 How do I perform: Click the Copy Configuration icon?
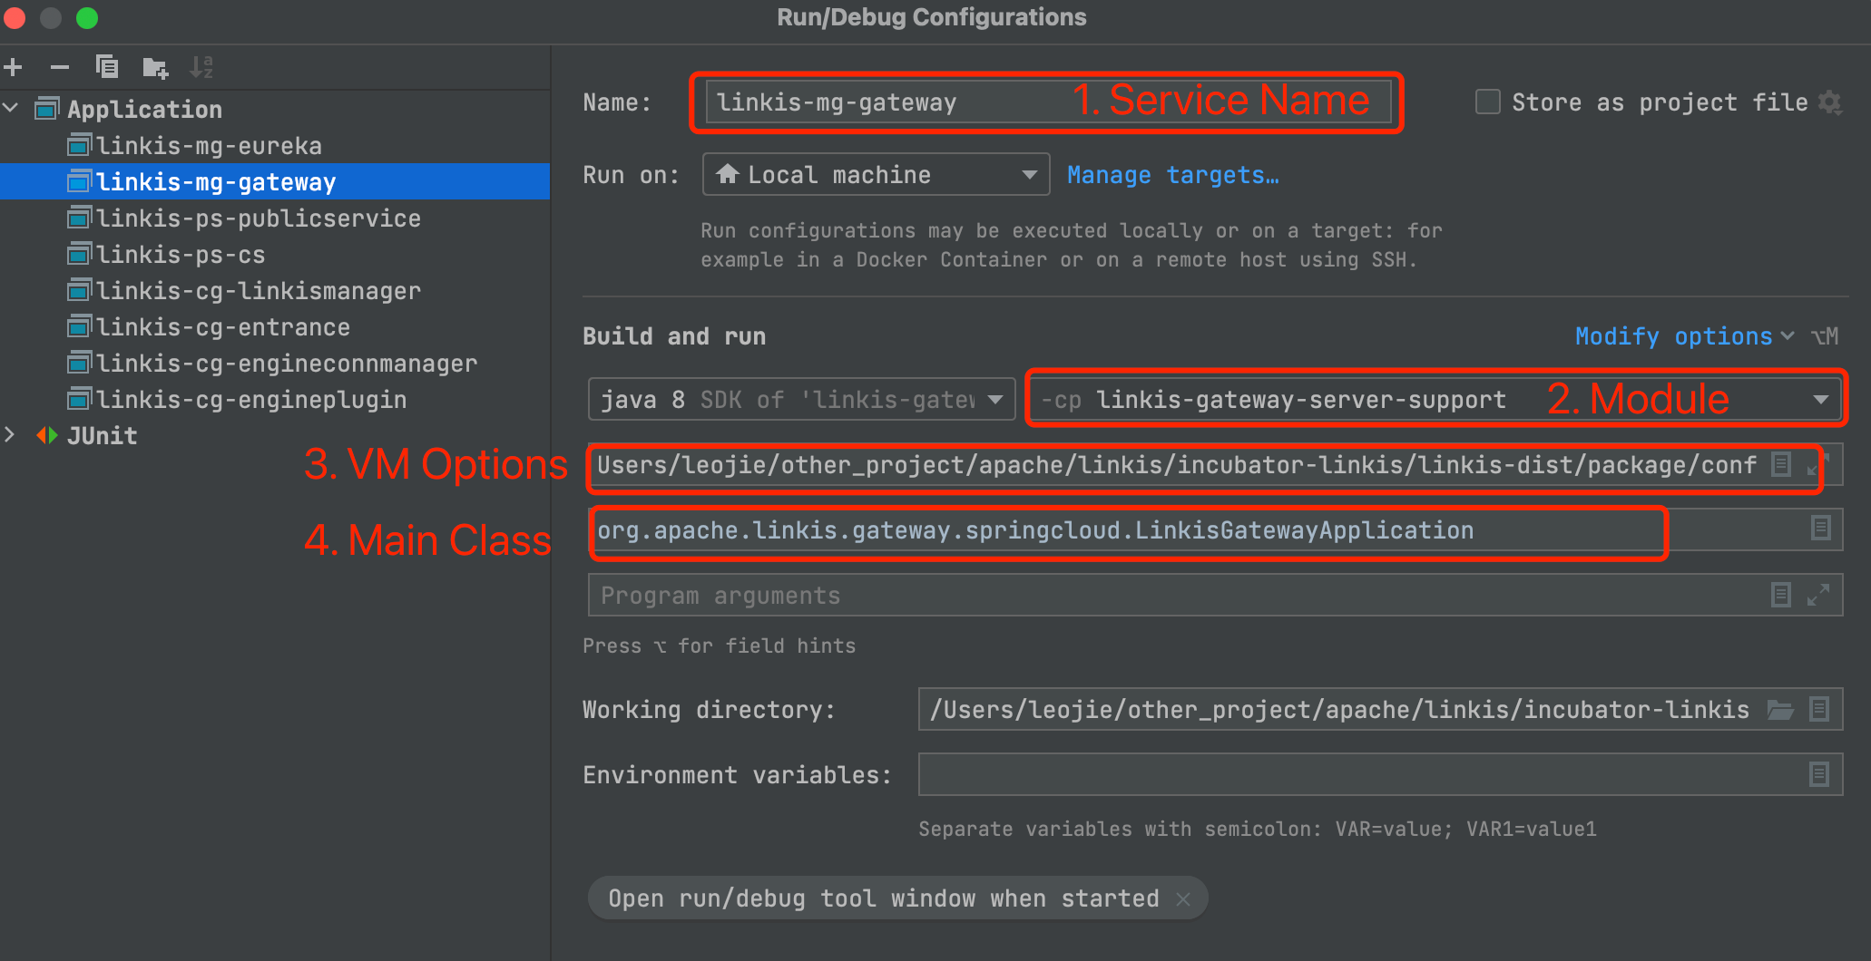(x=107, y=67)
